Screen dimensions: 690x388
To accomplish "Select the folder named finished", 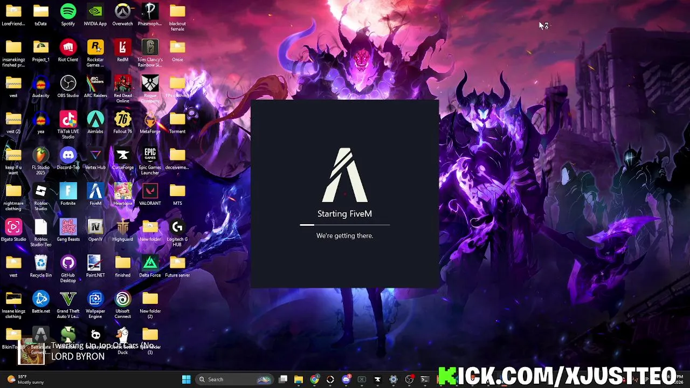I will click(x=123, y=266).
